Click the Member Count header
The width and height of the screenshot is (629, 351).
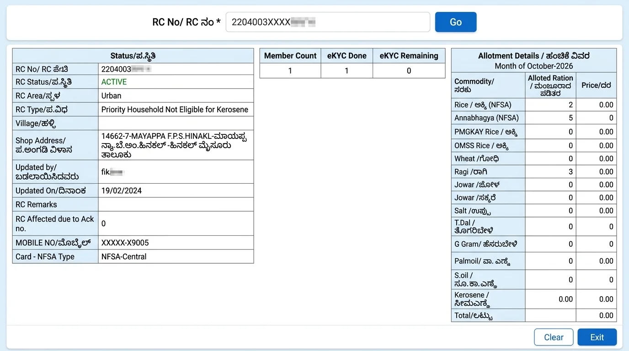290,56
